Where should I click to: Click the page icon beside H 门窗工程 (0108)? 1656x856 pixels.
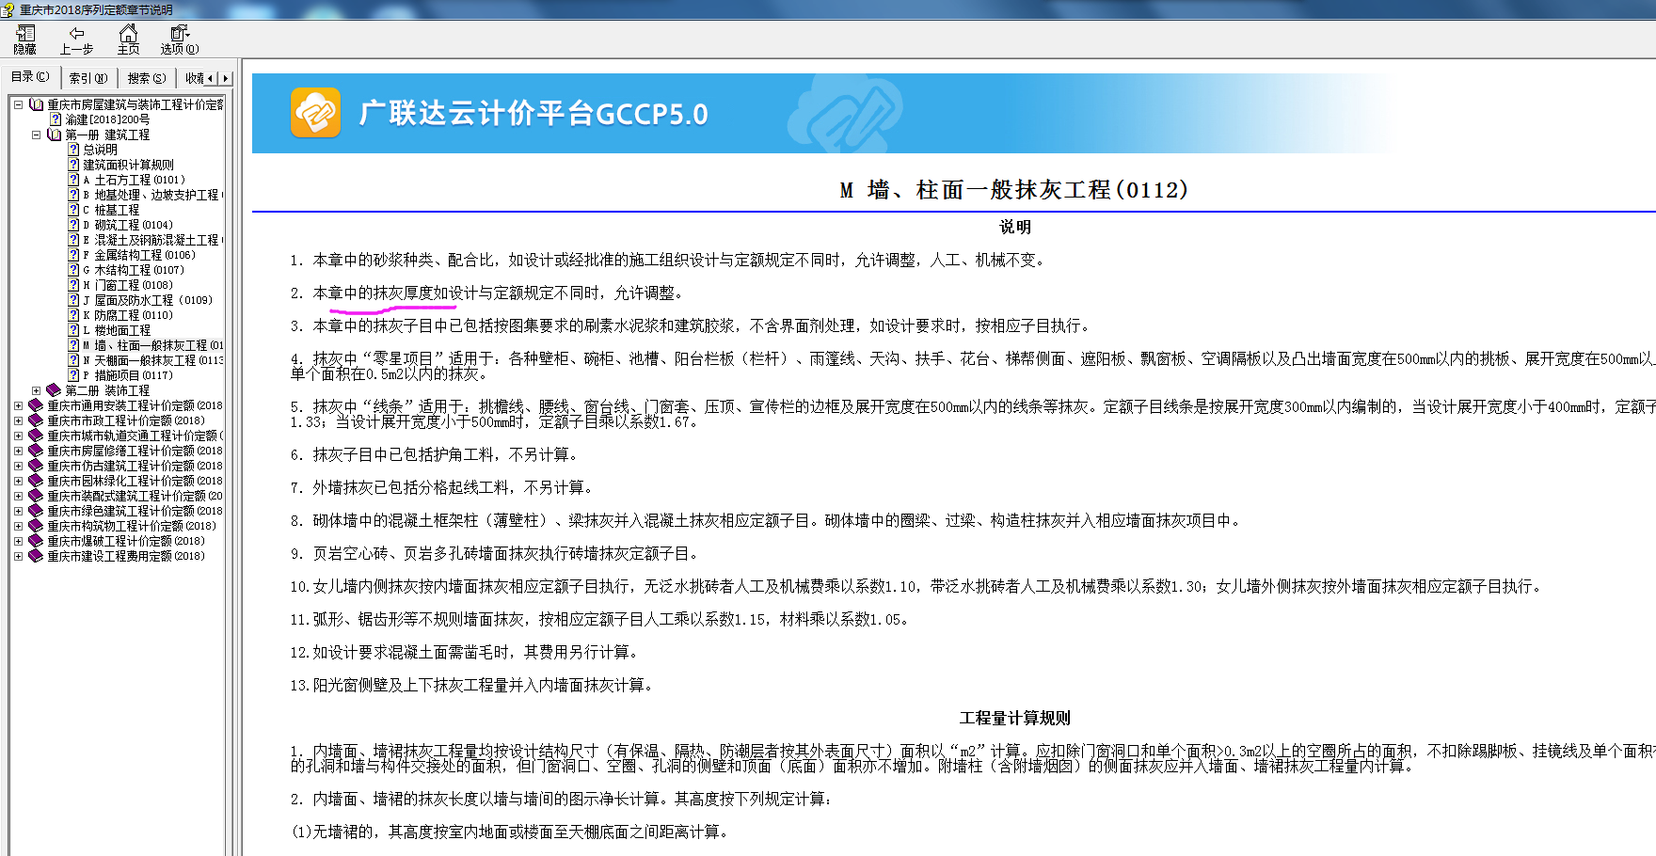(73, 285)
